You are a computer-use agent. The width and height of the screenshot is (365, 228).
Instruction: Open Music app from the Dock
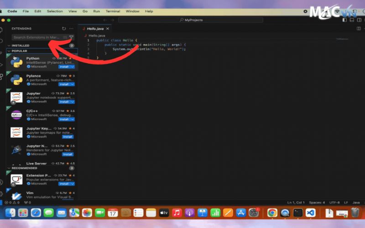pos(177,212)
